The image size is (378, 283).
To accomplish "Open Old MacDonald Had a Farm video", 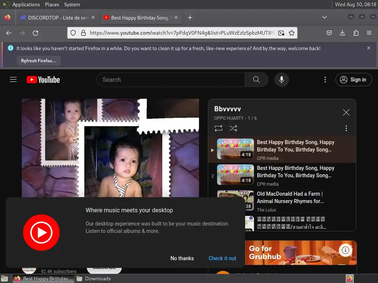I will (x=290, y=198).
